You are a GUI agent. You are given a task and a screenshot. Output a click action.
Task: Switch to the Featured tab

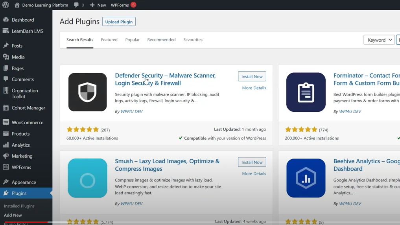(109, 40)
